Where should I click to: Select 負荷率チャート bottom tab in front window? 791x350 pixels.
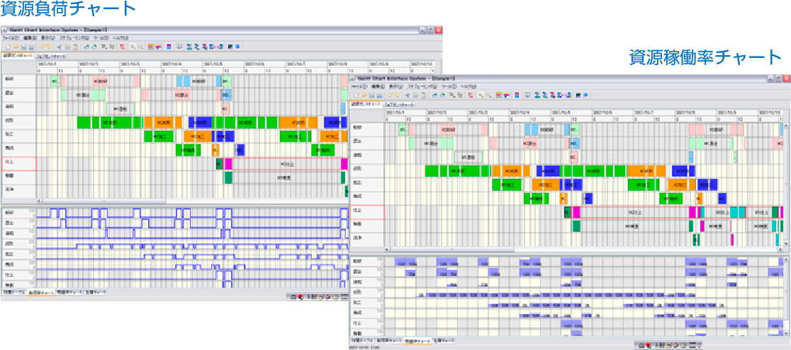(x=388, y=340)
